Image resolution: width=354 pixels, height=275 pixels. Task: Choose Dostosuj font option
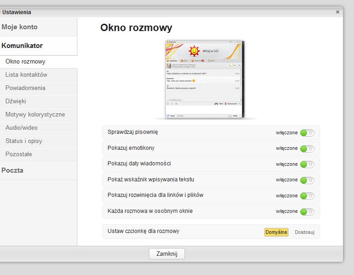[305, 232]
